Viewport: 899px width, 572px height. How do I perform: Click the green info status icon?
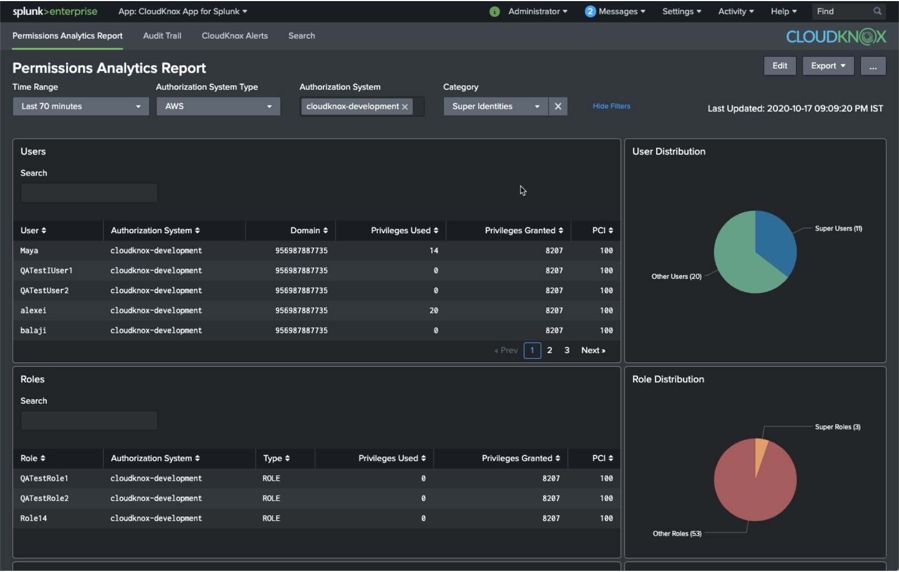(494, 12)
